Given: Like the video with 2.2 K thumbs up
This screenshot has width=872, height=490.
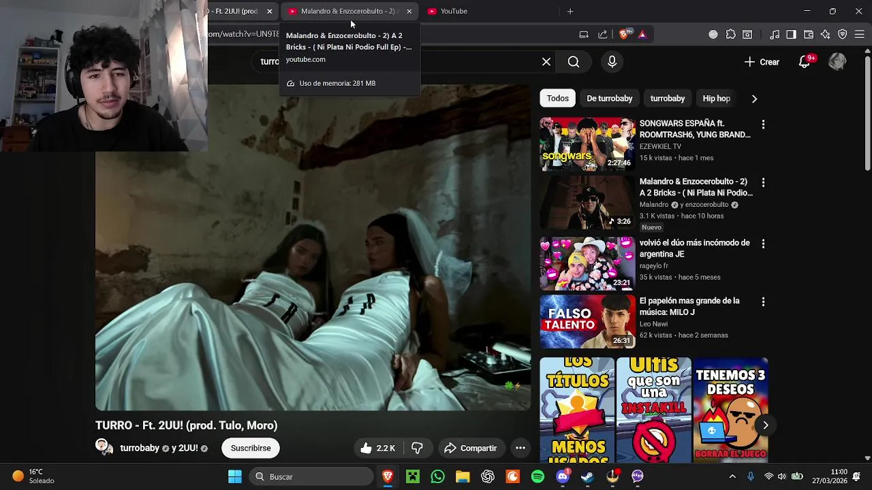Looking at the screenshot, I should point(378,448).
